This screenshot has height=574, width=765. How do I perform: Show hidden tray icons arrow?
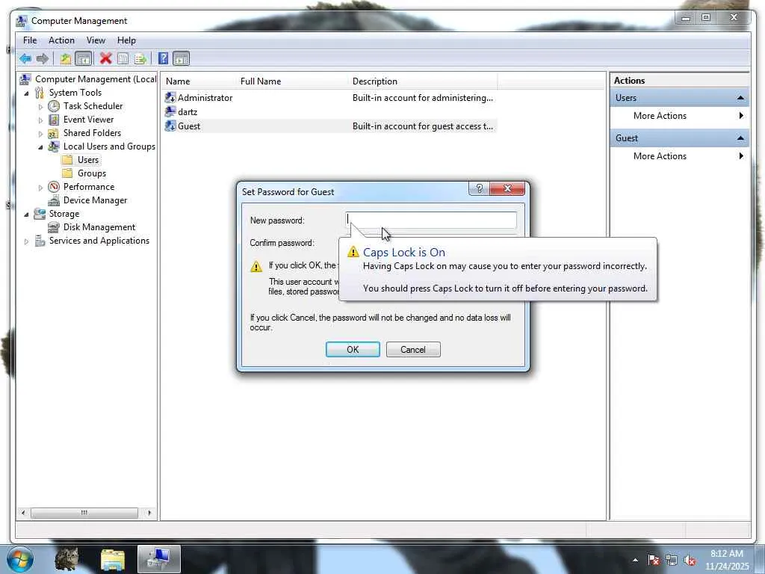(x=635, y=561)
